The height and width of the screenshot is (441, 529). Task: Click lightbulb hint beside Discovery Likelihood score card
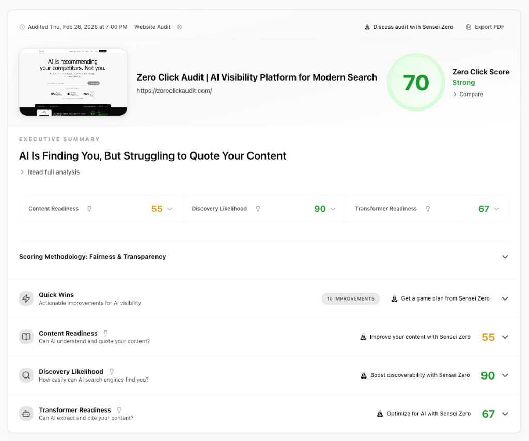pyautogui.click(x=258, y=209)
